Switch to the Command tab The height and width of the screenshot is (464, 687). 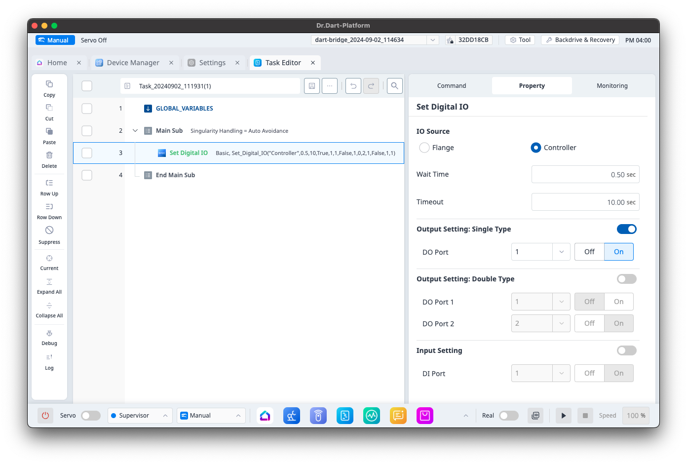pos(451,86)
